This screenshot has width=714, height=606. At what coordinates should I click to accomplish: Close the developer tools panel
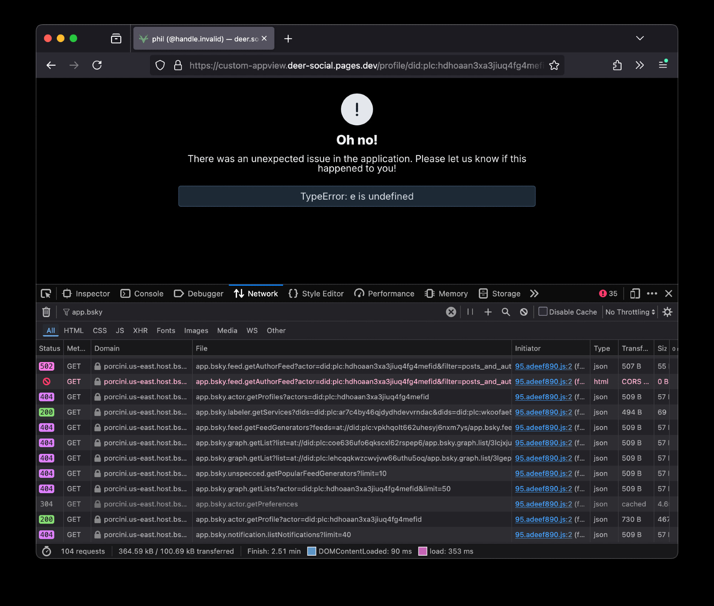669,294
